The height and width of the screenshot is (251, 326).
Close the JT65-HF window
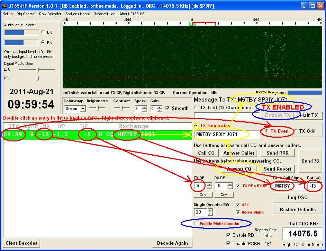coord(320,6)
